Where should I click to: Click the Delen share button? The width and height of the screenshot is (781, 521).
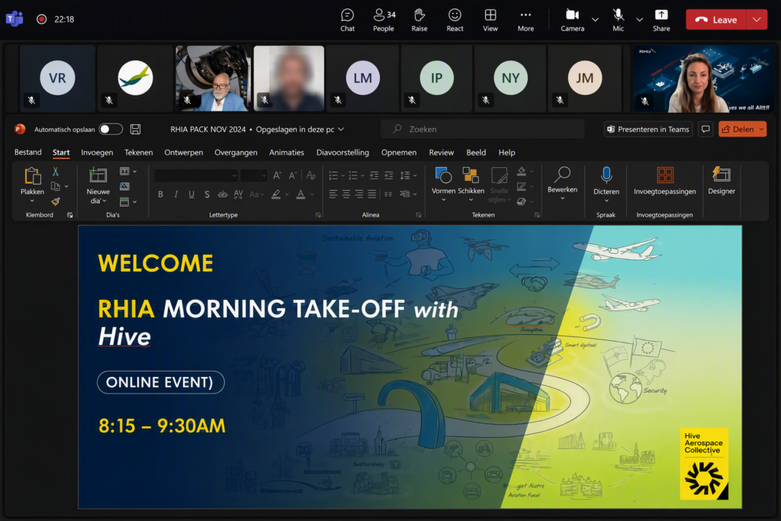pyautogui.click(x=742, y=129)
